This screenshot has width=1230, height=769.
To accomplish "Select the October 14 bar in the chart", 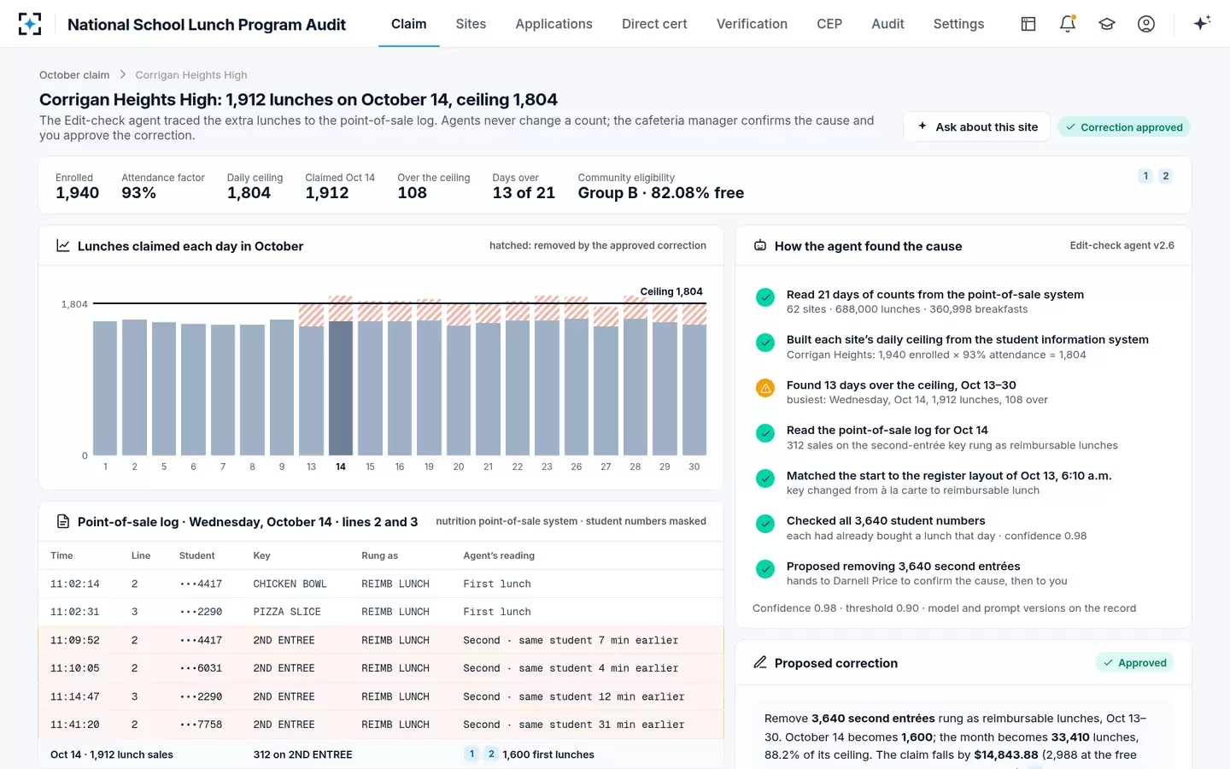I will click(x=341, y=376).
